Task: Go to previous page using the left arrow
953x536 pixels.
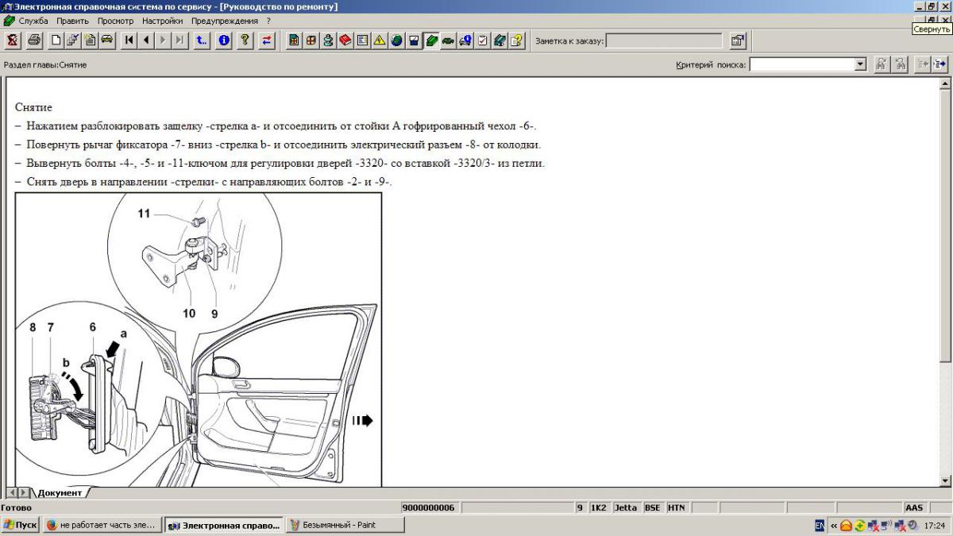Action: pyautogui.click(x=146, y=40)
